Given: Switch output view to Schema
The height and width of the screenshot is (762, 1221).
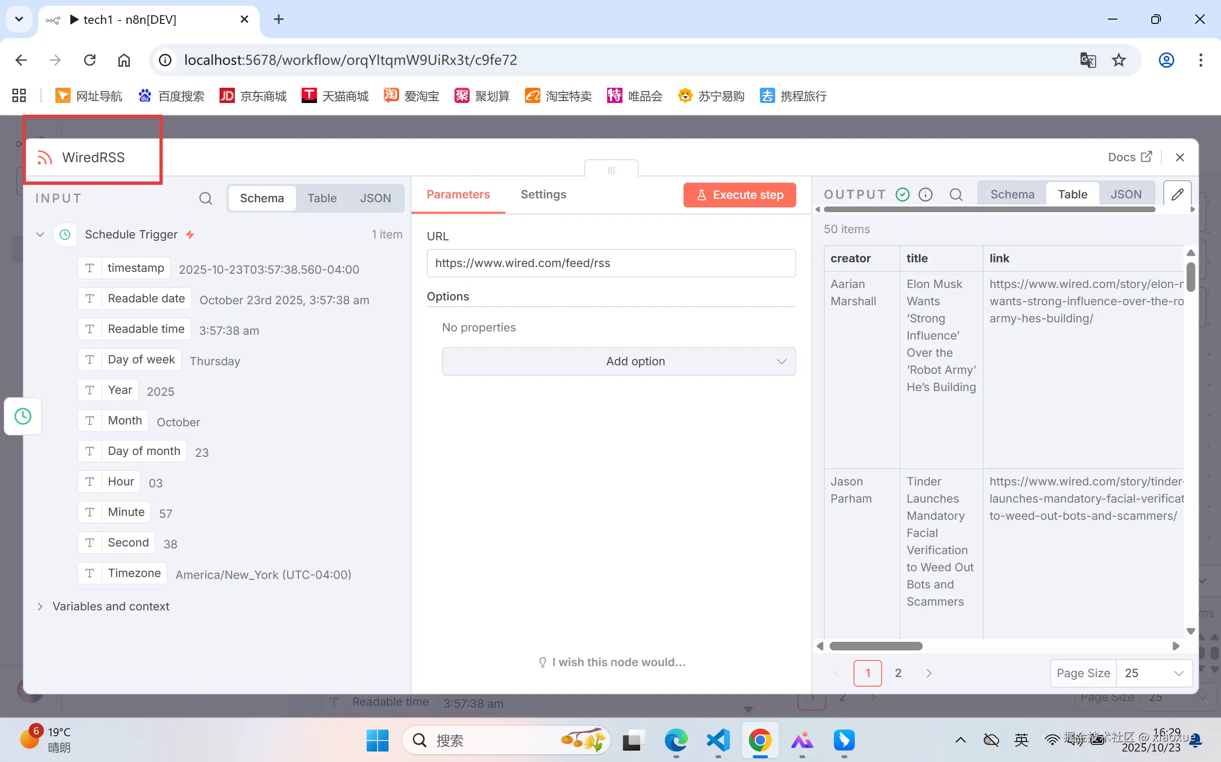Looking at the screenshot, I should coord(1012,195).
